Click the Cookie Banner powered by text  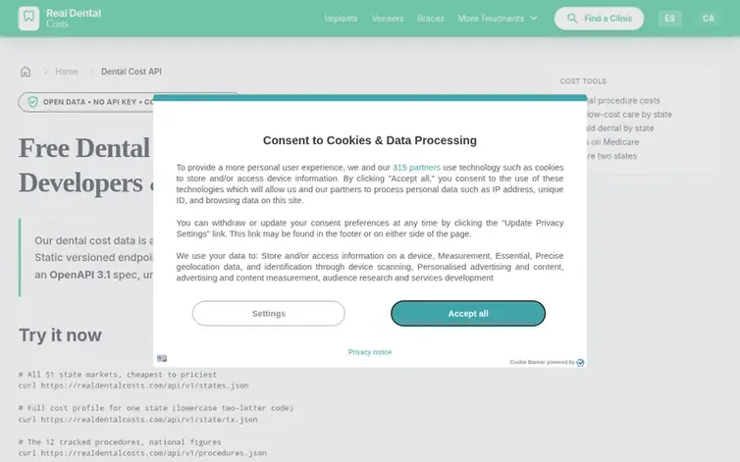[x=542, y=362]
